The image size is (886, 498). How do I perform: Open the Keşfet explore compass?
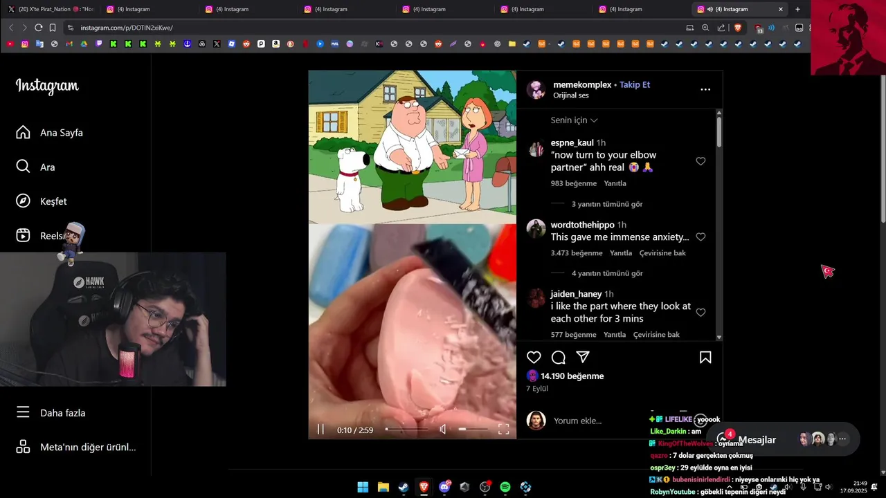pos(23,201)
